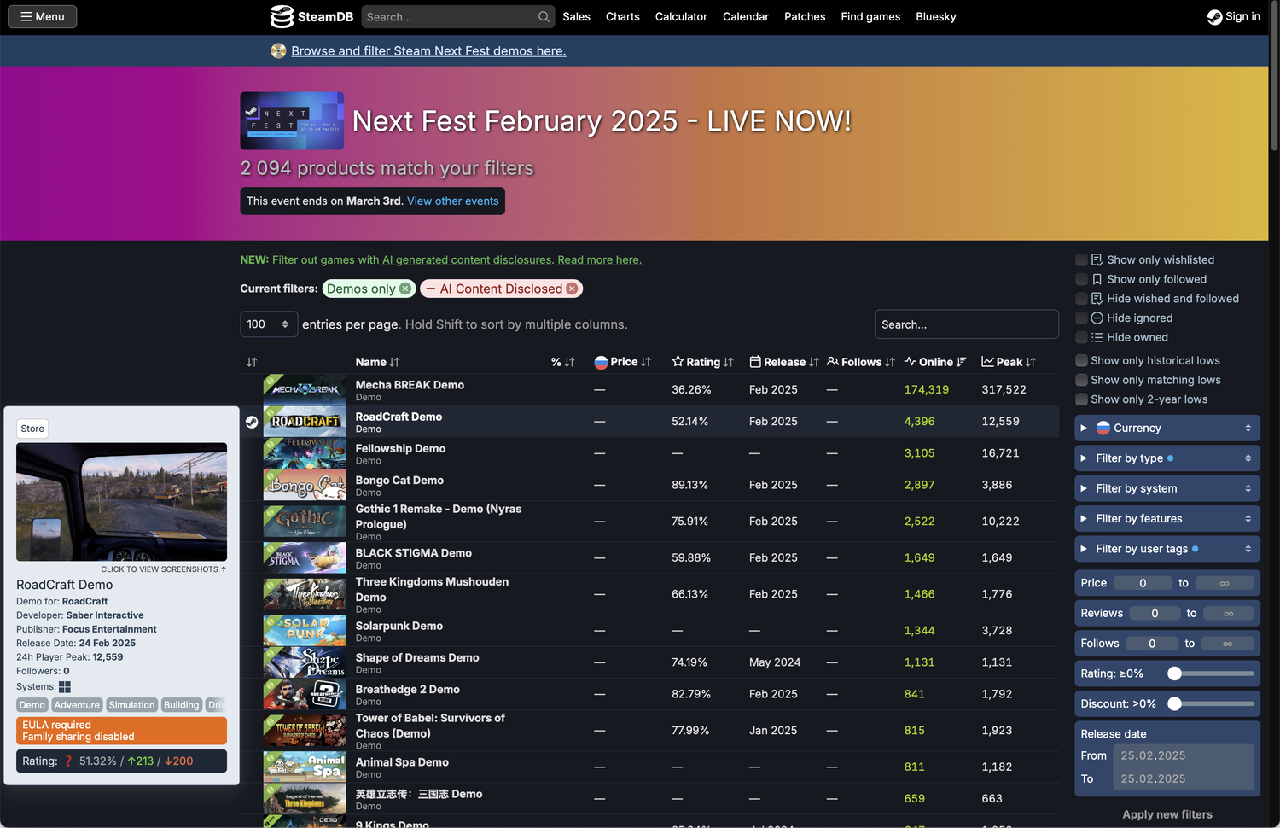Click Apply new filters button

click(1167, 814)
